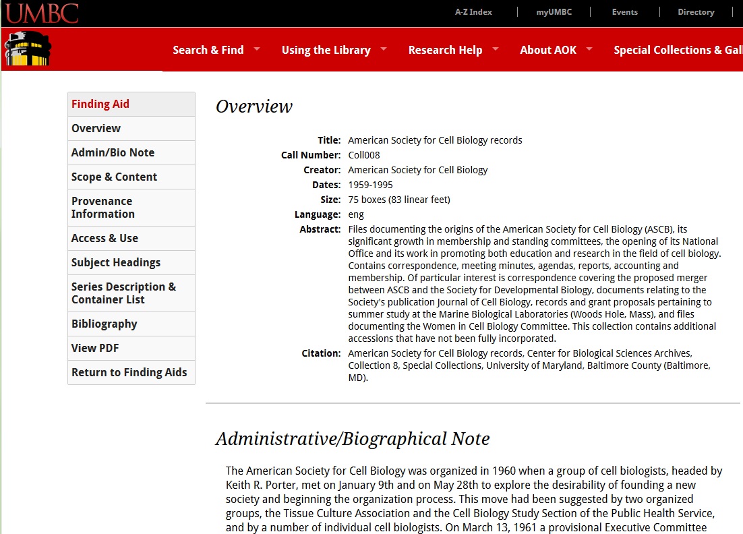Image resolution: width=743 pixels, height=534 pixels.
Task: Click the title American Society for Cell Biology records
Action: (435, 140)
